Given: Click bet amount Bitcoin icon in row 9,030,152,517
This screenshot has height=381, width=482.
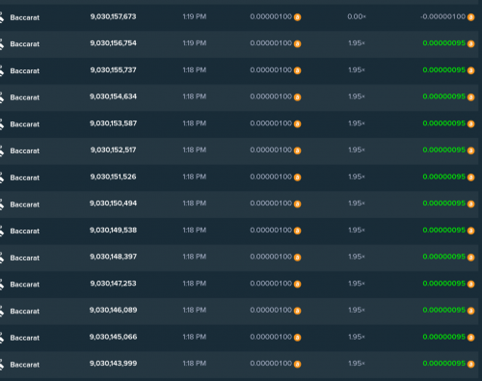Looking at the screenshot, I should [298, 150].
